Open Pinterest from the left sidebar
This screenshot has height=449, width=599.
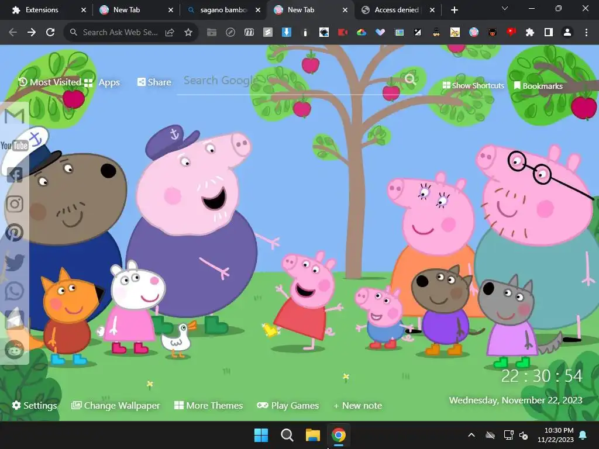pyautogui.click(x=15, y=233)
